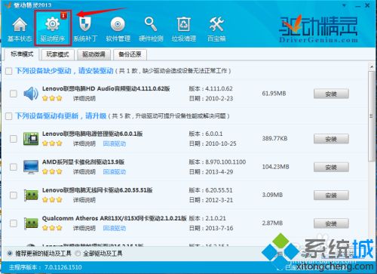Click the driver list scrollbar thumb
This screenshot has width=377, height=274.
[x=371, y=116]
